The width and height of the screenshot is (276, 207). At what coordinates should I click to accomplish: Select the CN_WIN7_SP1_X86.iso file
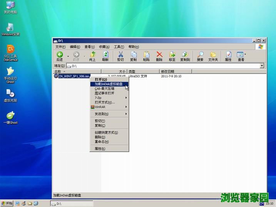pos(74,76)
